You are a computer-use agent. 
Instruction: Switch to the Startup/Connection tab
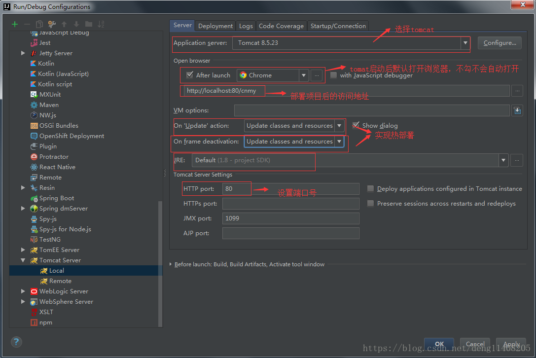click(338, 26)
